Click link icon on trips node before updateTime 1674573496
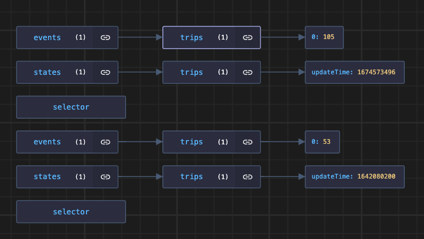 coord(247,72)
